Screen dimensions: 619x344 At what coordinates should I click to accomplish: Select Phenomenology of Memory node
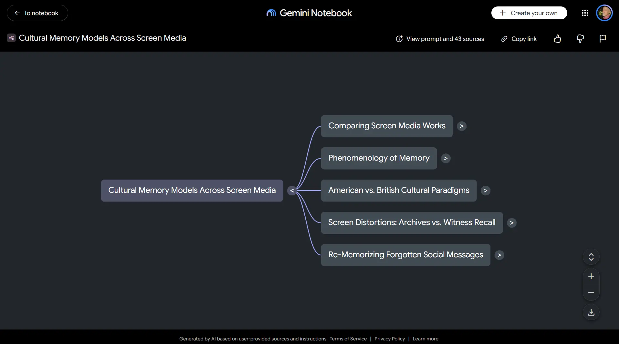379,158
